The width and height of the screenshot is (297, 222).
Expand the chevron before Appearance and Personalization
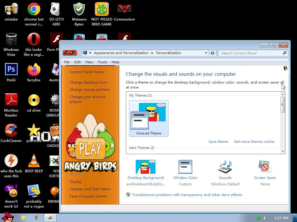90,53
